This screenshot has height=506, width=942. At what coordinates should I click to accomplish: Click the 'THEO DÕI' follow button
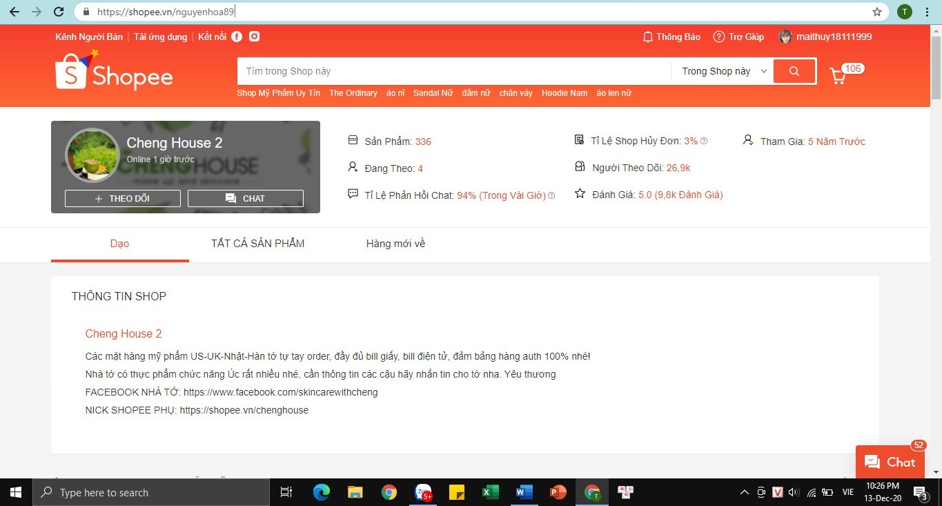123,198
